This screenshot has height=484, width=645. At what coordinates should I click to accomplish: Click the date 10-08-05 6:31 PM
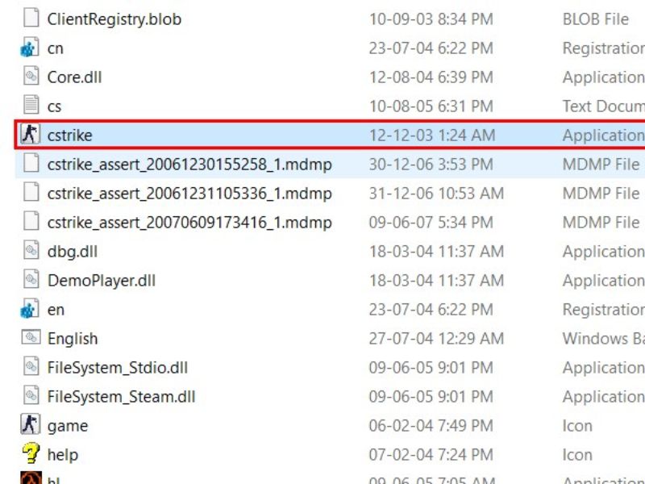(431, 106)
